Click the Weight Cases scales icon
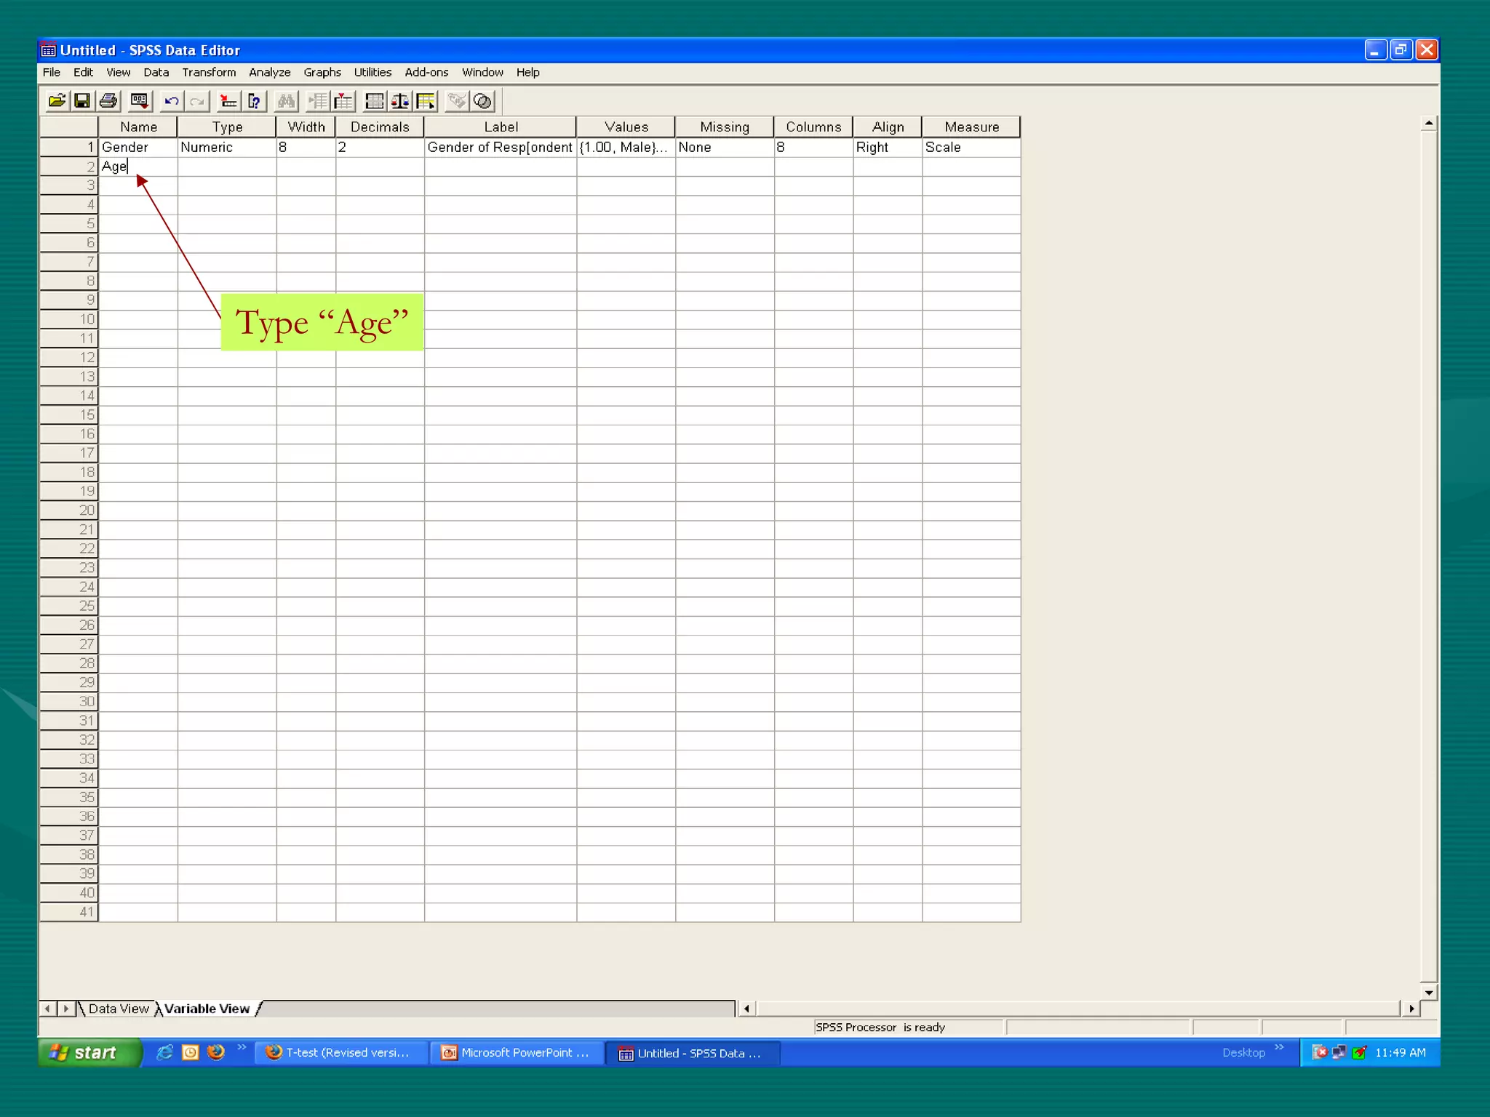This screenshot has width=1490, height=1117. [x=399, y=101]
